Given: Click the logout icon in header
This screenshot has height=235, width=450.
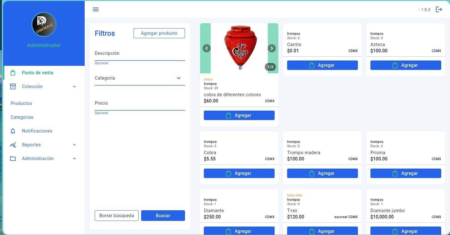Looking at the screenshot, I should [x=439, y=9].
